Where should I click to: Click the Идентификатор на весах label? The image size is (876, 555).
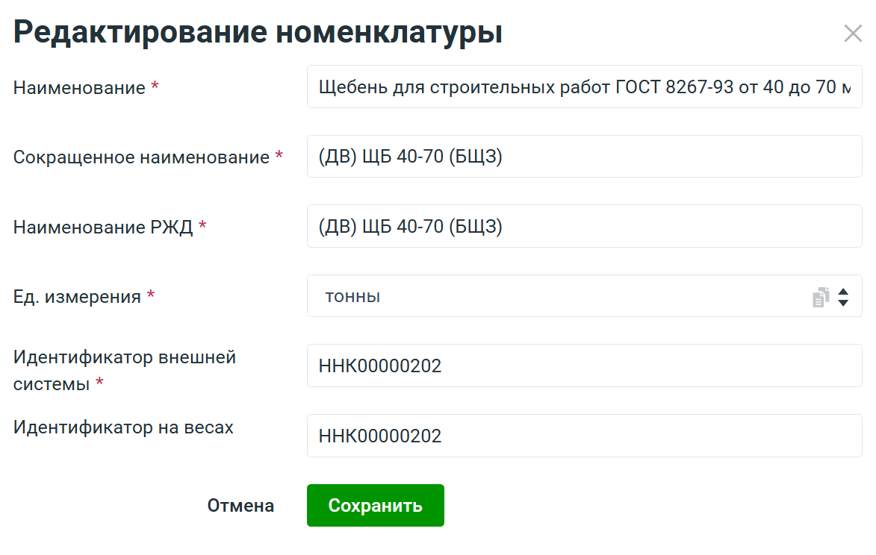point(123,427)
